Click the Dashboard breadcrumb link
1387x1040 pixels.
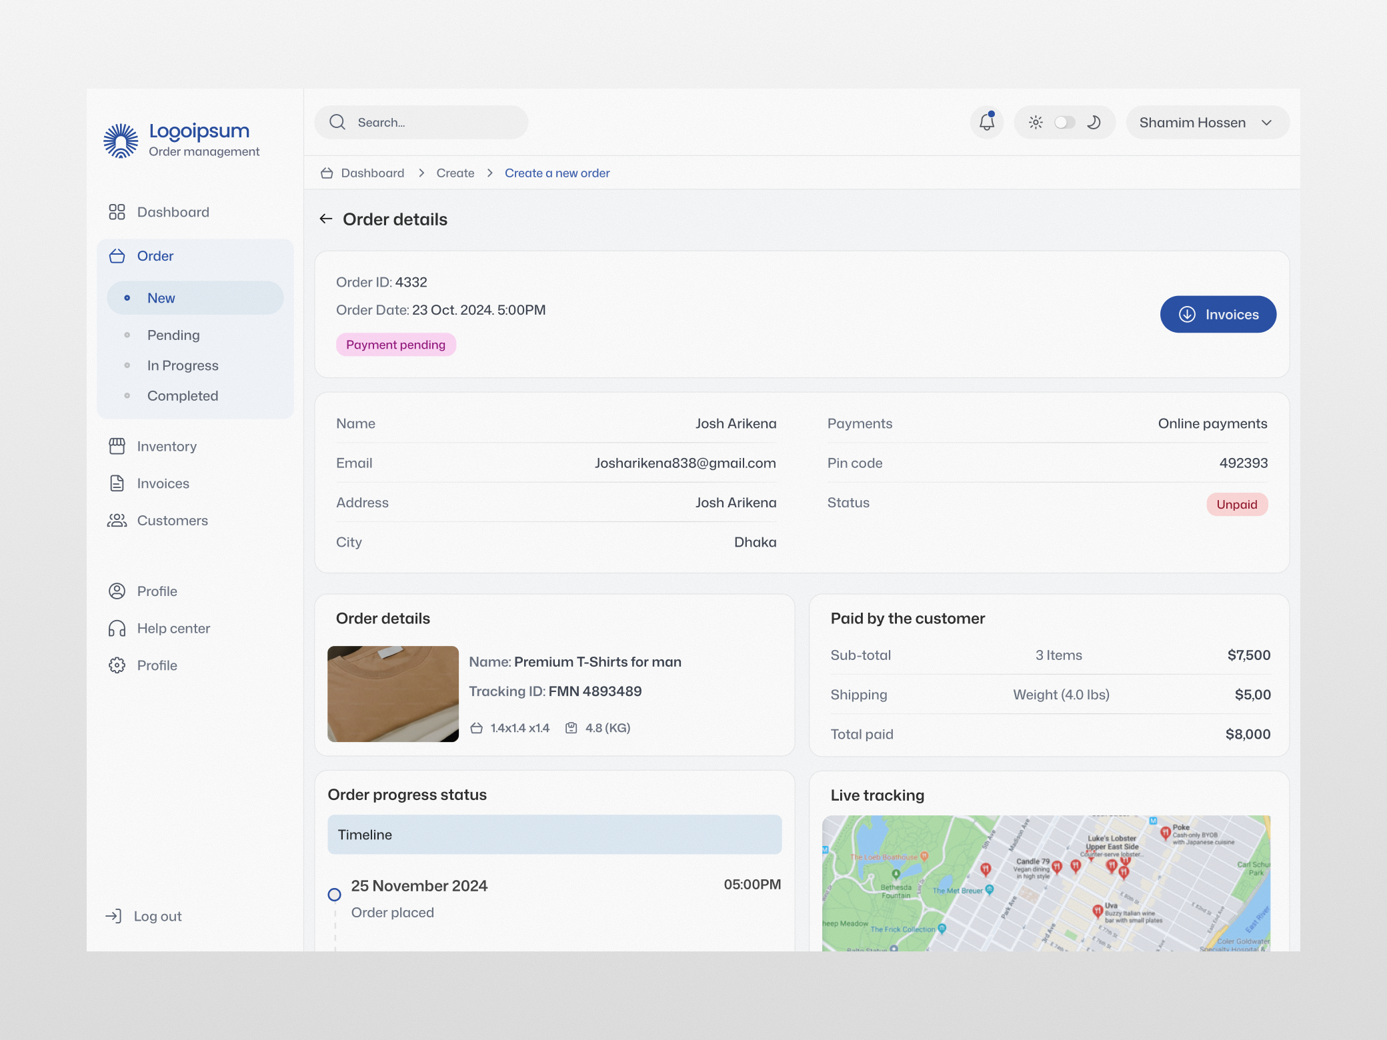pyautogui.click(x=373, y=173)
